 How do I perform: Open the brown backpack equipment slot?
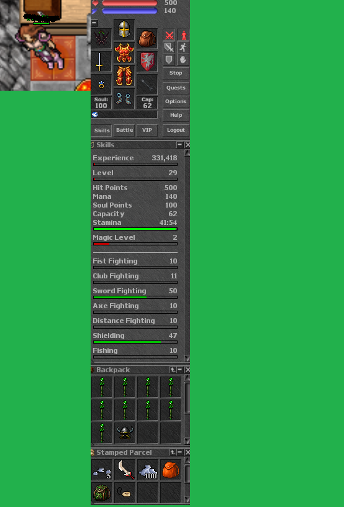147,39
